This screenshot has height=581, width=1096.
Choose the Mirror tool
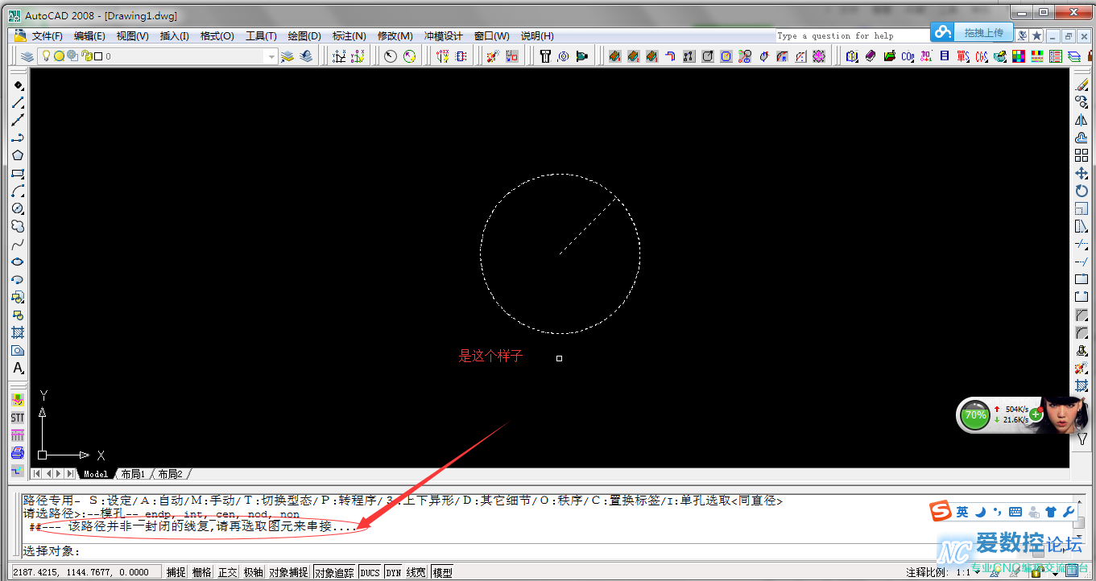(1082, 120)
